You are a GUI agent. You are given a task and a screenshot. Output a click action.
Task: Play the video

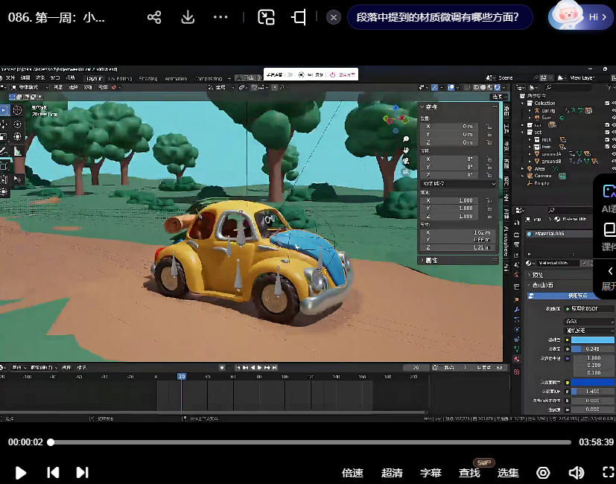tap(21, 473)
